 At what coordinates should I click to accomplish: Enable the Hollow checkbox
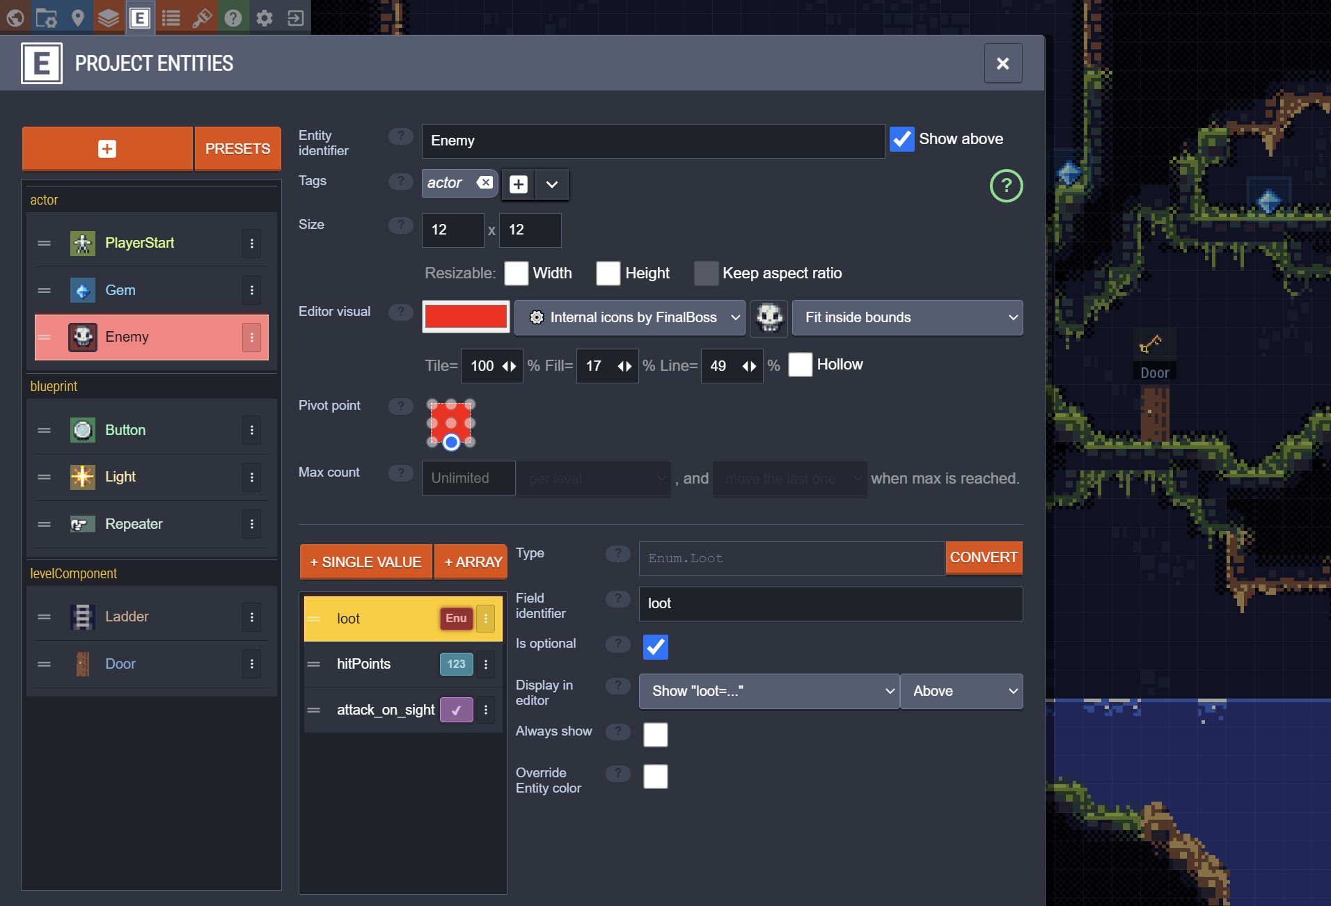point(801,365)
